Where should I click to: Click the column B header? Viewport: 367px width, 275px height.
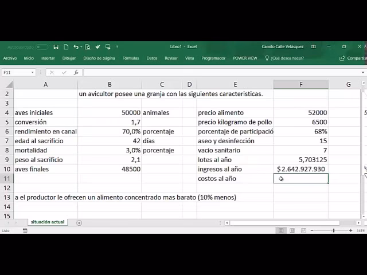tap(110, 84)
